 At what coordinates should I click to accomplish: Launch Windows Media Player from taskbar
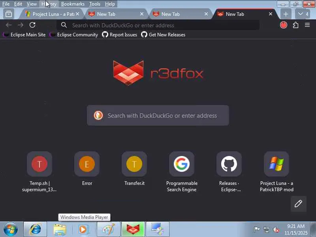tap(84, 229)
